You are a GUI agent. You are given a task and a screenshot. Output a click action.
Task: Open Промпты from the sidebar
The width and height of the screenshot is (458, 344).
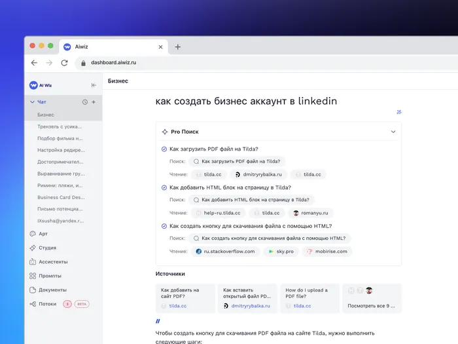pyautogui.click(x=50, y=276)
